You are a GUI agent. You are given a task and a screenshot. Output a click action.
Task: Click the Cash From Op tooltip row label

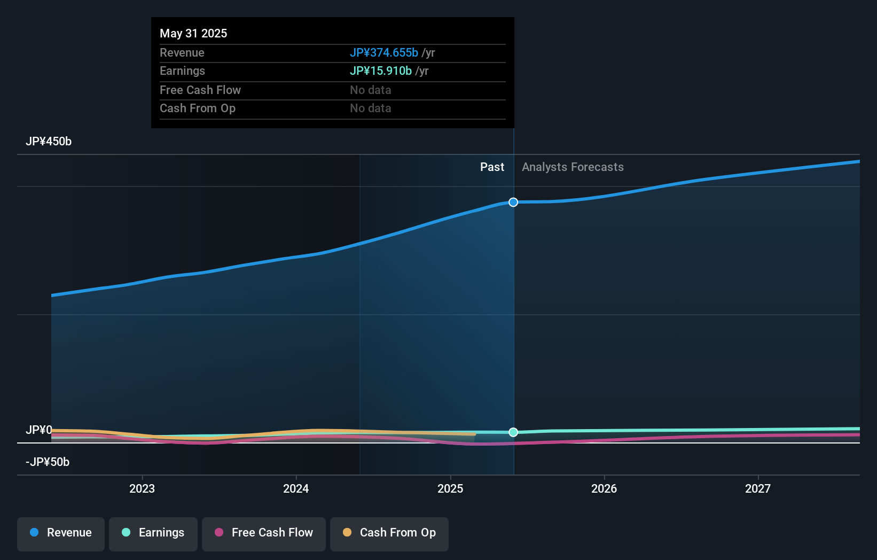coord(198,108)
